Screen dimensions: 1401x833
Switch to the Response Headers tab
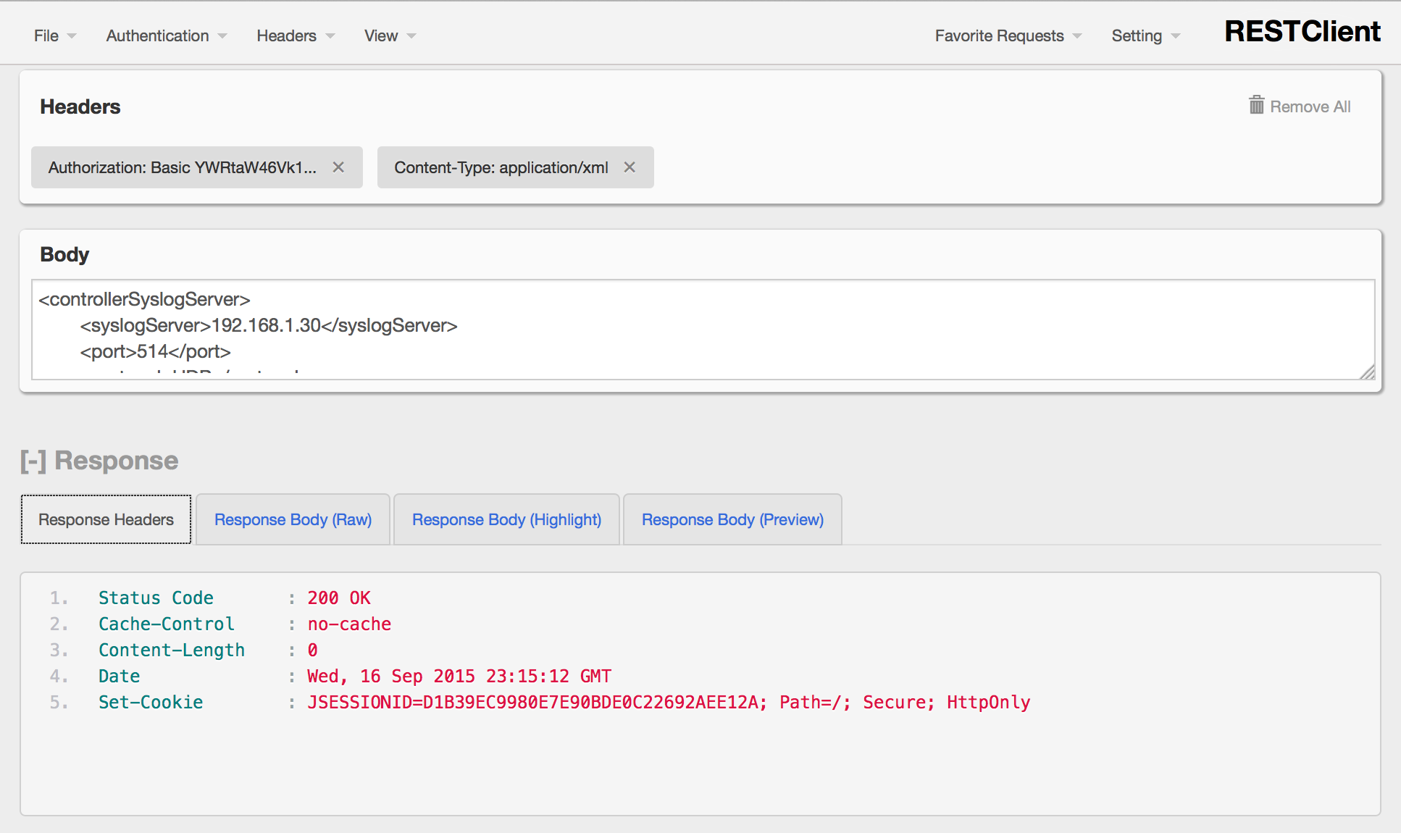(106, 519)
